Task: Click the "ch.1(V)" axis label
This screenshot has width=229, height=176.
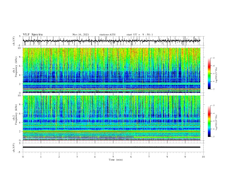Action: point(14,41)
